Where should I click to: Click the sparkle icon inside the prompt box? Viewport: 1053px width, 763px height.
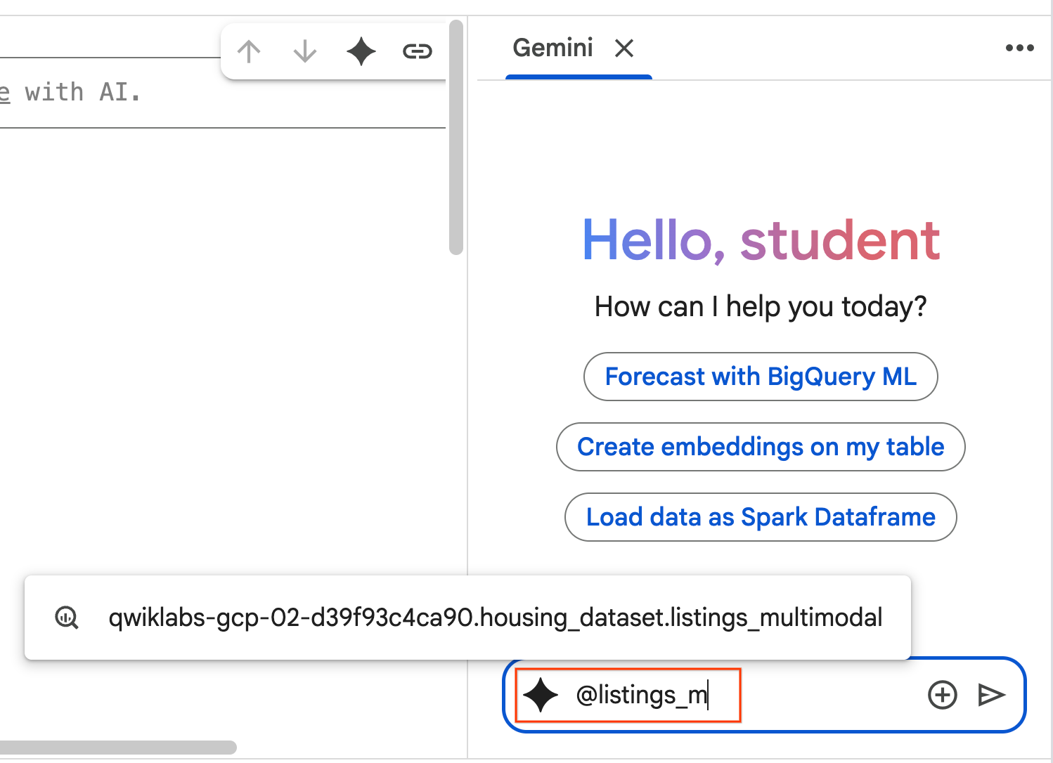(541, 695)
